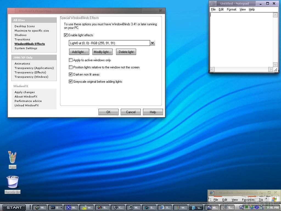Open Performance advice
The width and height of the screenshot is (281, 211).
(28, 101)
